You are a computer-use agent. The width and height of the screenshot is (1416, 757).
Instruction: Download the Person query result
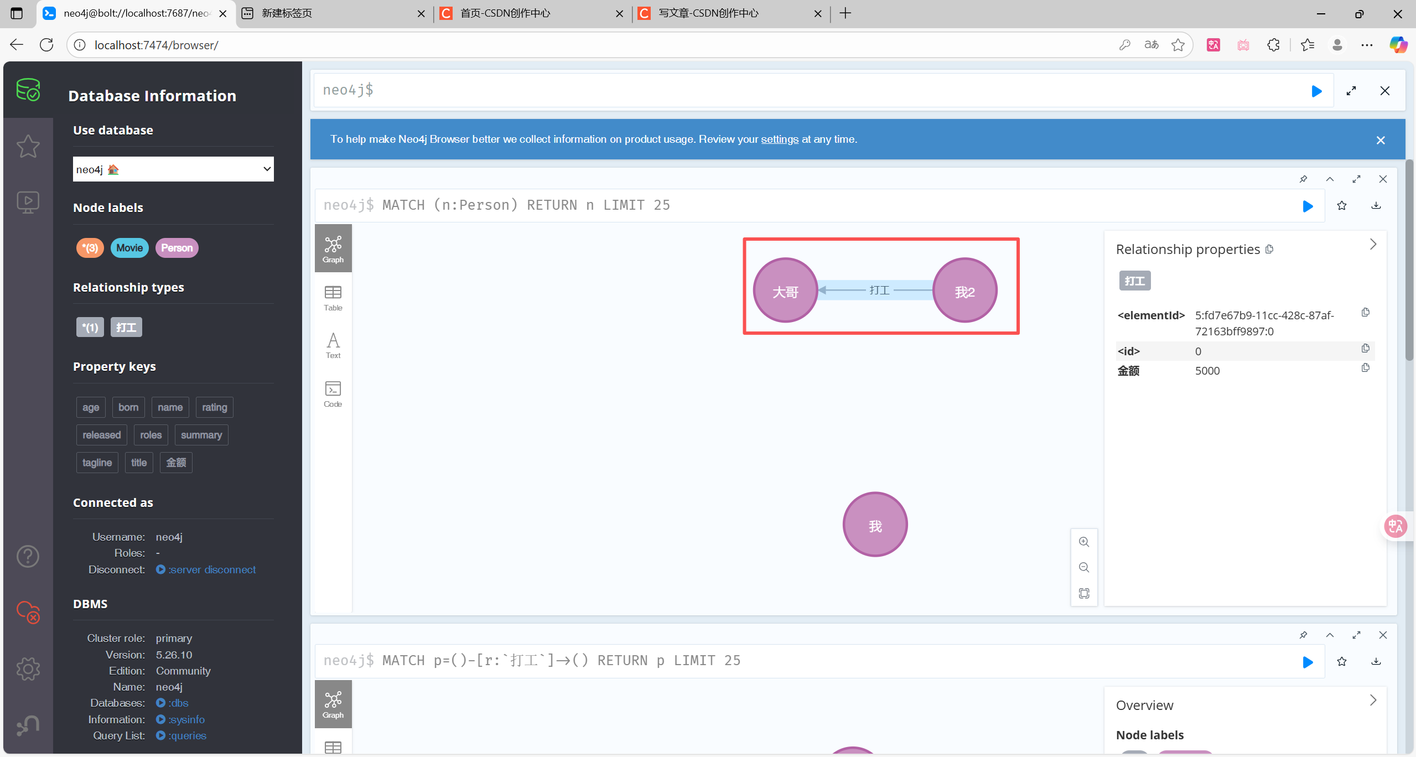pyautogui.click(x=1376, y=206)
